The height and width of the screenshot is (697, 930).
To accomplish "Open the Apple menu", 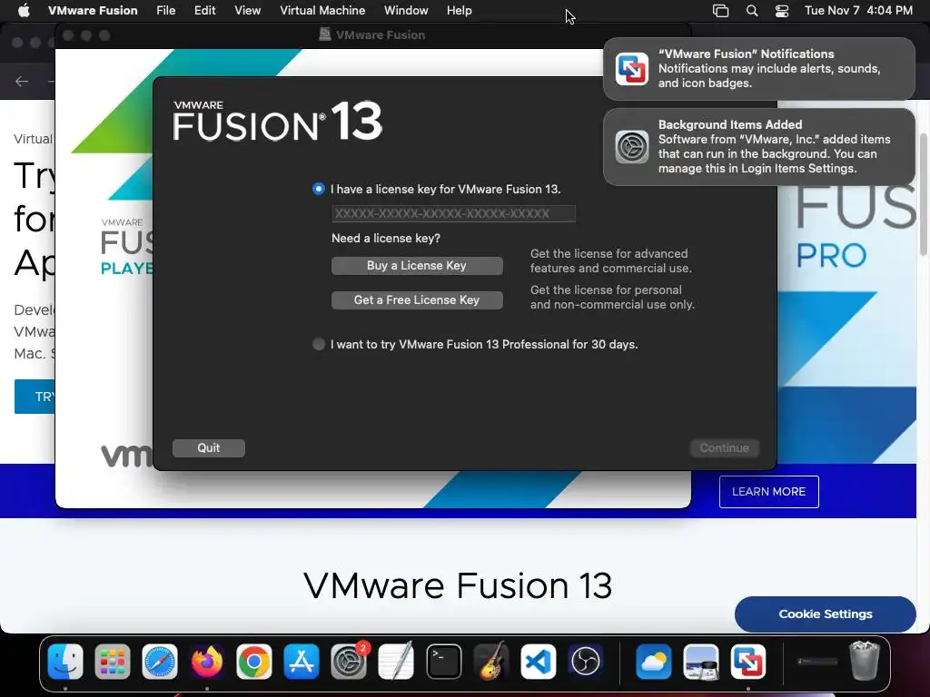I will (24, 11).
